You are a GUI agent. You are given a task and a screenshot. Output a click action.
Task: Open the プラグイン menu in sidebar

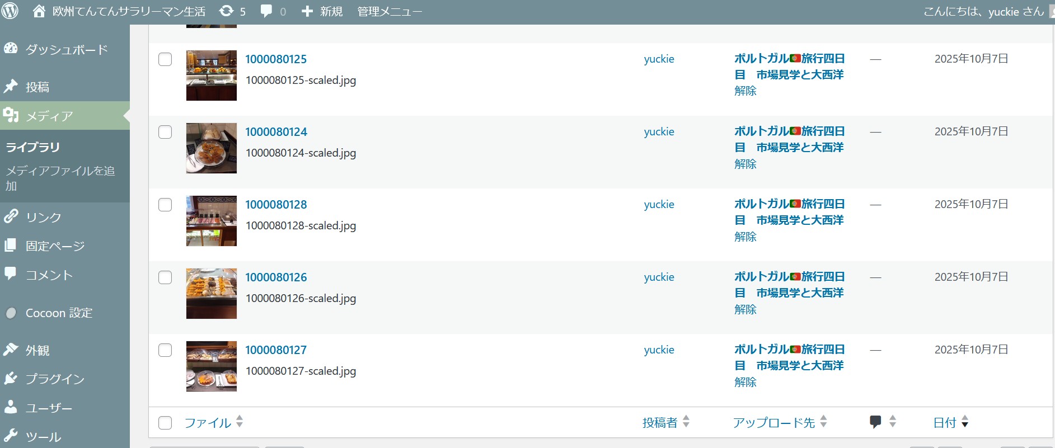tap(55, 379)
